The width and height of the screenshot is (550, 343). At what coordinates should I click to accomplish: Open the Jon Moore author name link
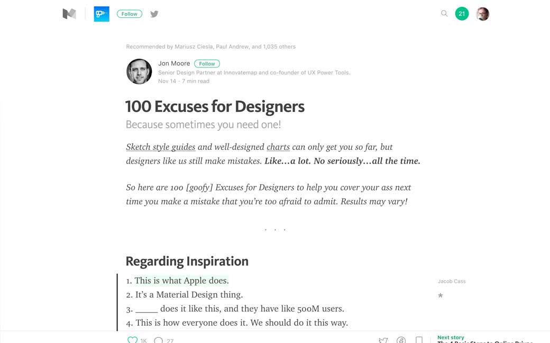click(174, 63)
